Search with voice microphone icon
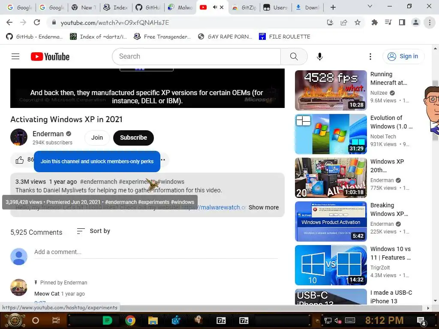 coord(320,57)
